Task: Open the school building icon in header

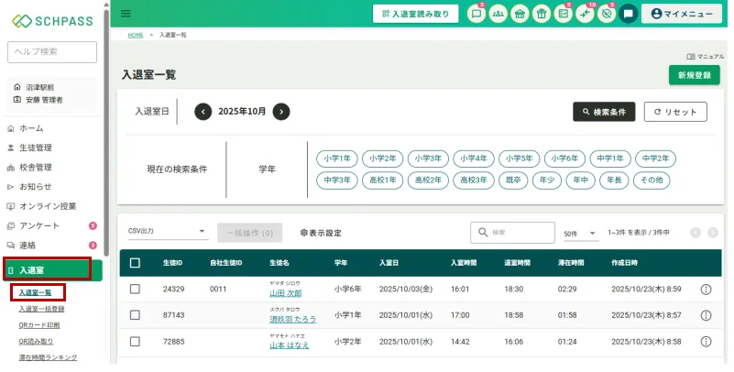Action: pos(520,14)
